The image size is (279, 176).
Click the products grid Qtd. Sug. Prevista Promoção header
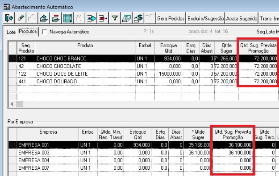click(258, 48)
